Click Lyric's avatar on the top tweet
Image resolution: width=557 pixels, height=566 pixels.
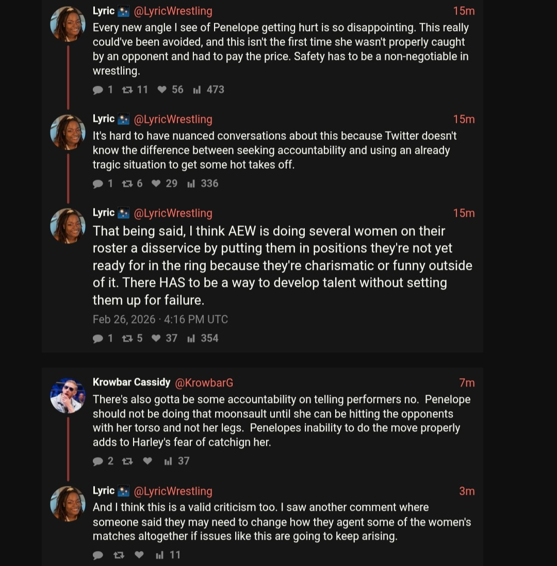point(68,24)
